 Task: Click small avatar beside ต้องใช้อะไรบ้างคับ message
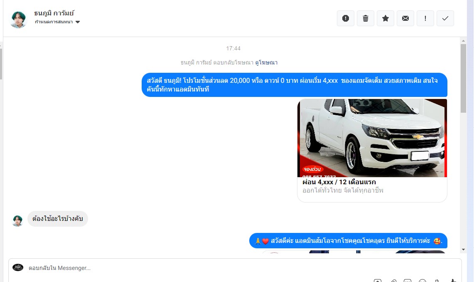[x=17, y=221]
